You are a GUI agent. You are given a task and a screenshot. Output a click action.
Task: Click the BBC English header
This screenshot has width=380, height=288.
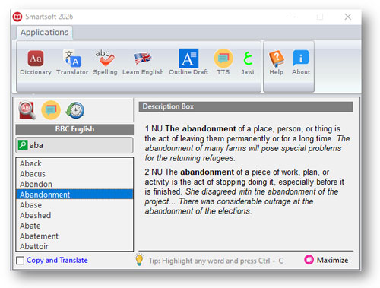pyautogui.click(x=74, y=129)
